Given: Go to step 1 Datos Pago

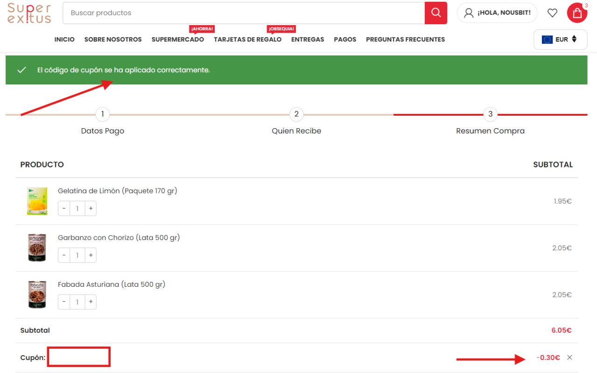Looking at the screenshot, I should pyautogui.click(x=102, y=114).
